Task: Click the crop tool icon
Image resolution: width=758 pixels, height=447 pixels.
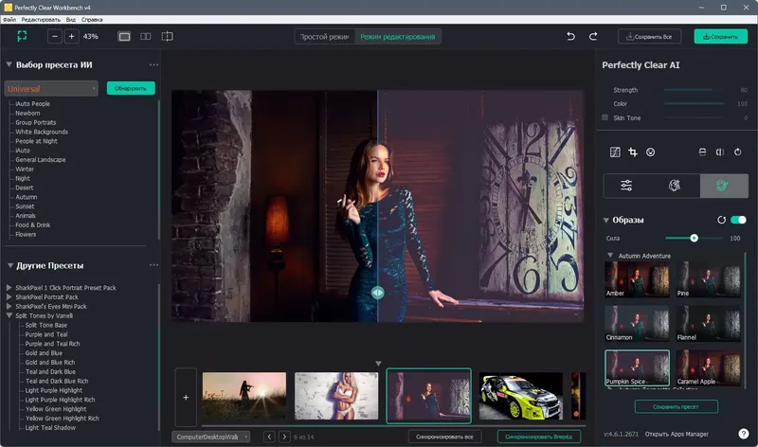Action: tap(633, 152)
